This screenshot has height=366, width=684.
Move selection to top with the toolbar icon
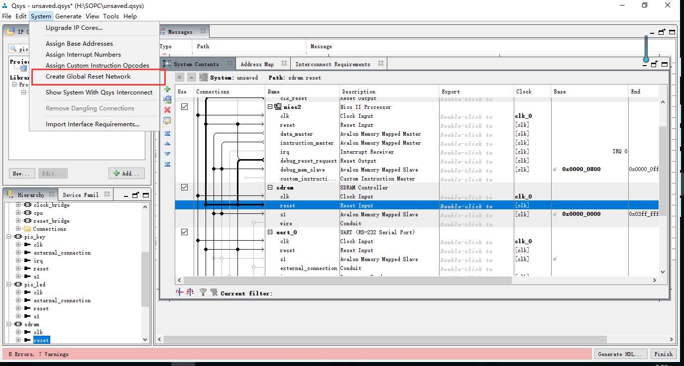pyautogui.click(x=167, y=134)
